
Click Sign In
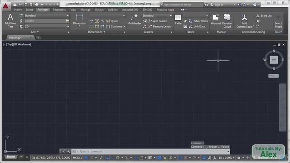217,5
